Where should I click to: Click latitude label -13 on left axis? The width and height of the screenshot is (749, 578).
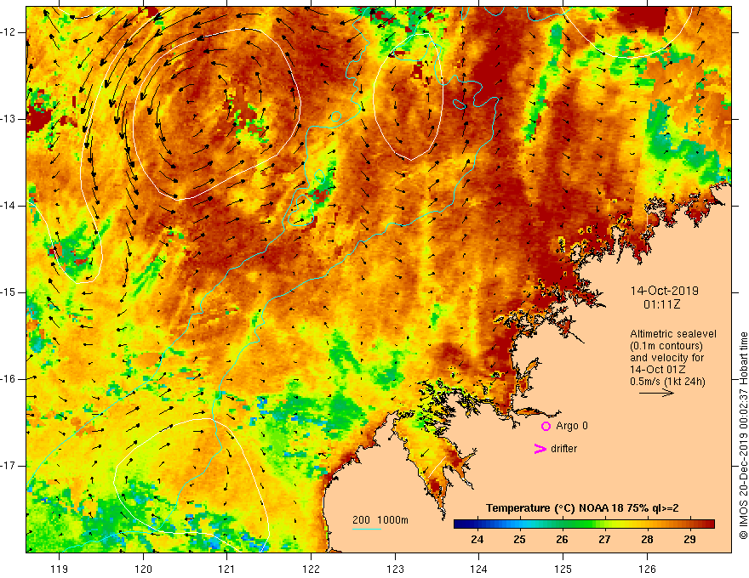[9, 119]
